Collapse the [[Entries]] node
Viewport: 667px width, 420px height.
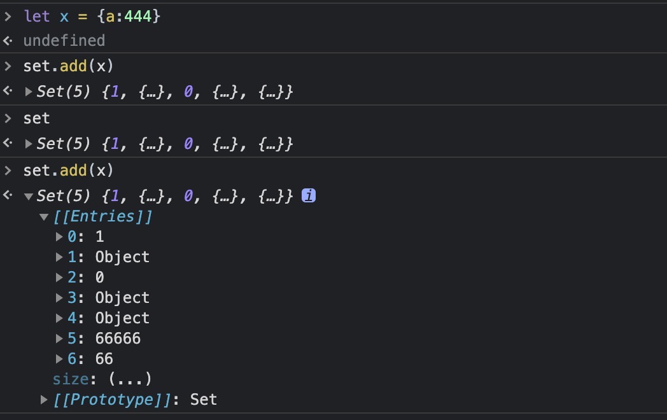(44, 217)
